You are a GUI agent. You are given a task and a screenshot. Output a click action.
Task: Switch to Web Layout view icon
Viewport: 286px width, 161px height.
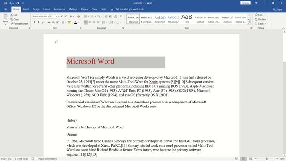[x=250, y=159]
